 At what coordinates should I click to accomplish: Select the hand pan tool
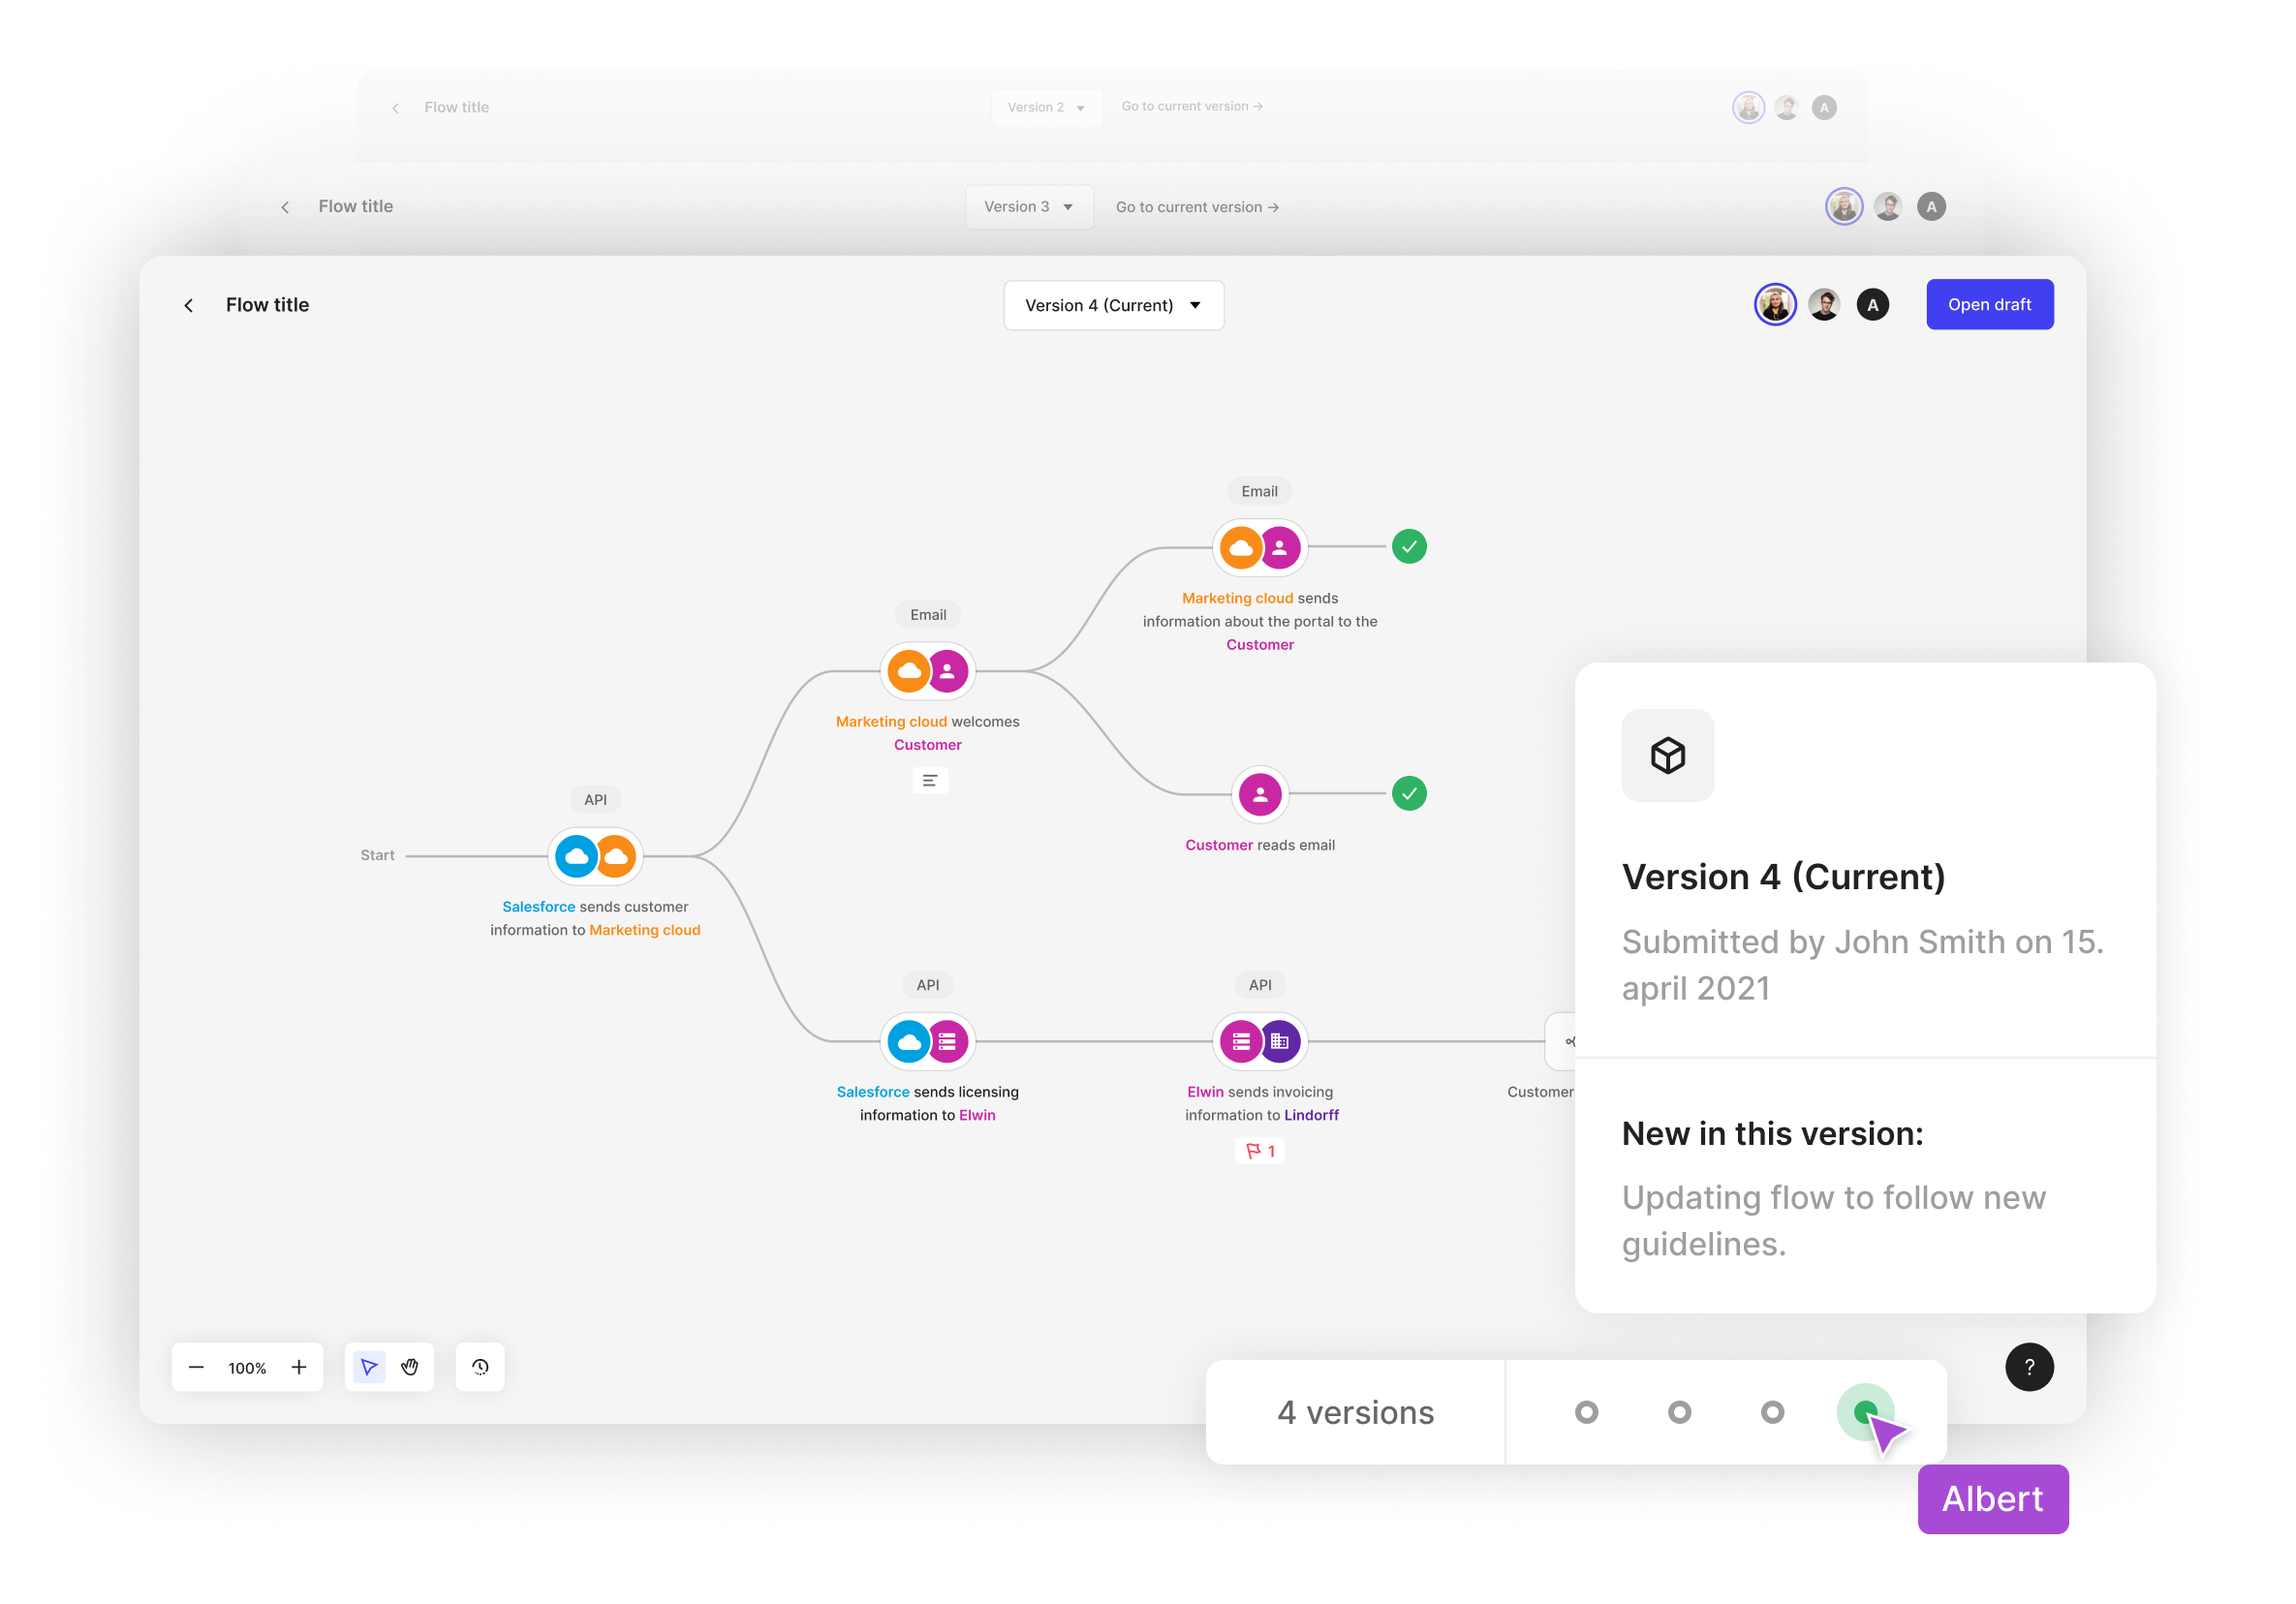[x=410, y=1367]
